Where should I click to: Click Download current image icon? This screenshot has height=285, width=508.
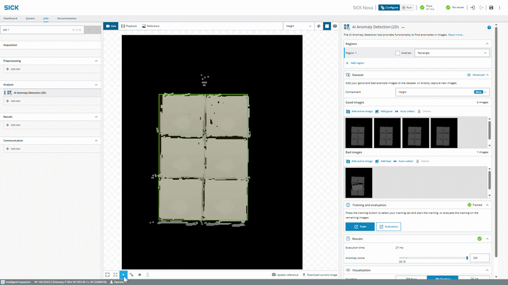coord(304,275)
